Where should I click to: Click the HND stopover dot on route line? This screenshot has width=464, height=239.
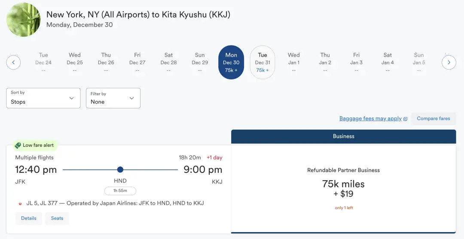120,170
